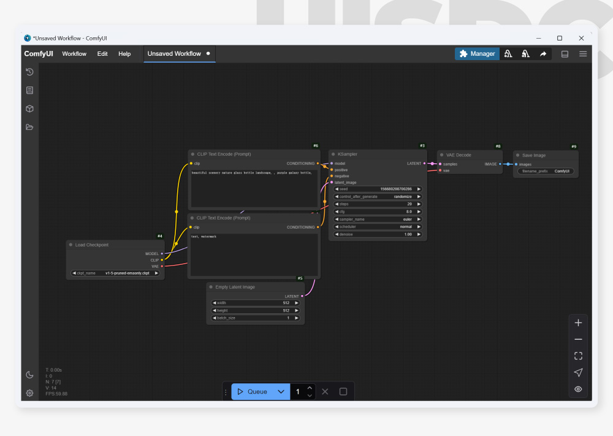Collapse the VAE Decode node dot

pos(442,155)
